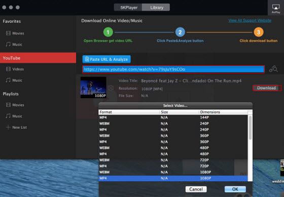Click the File Size value N/A

[x=145, y=96]
